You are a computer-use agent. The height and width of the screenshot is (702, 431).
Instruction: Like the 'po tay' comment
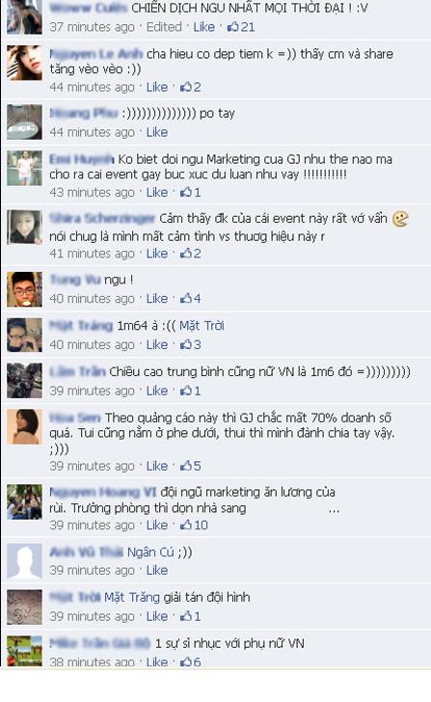[x=157, y=132]
